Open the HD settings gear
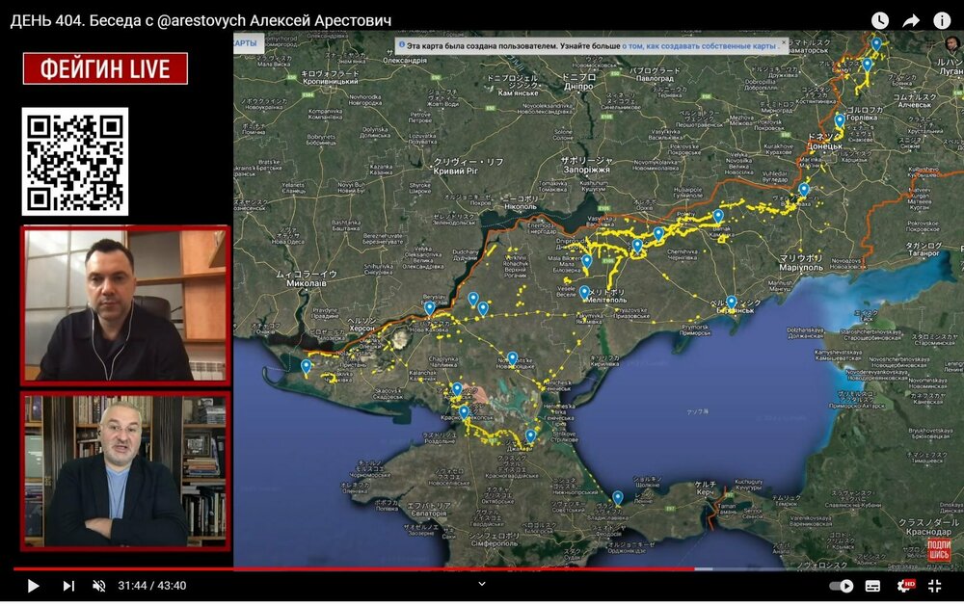 point(906,586)
